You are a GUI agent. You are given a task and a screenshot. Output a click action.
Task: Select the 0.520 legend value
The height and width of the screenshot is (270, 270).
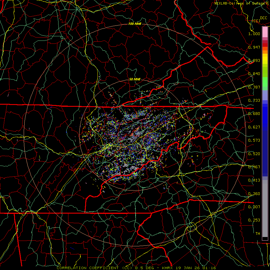(x=254, y=154)
